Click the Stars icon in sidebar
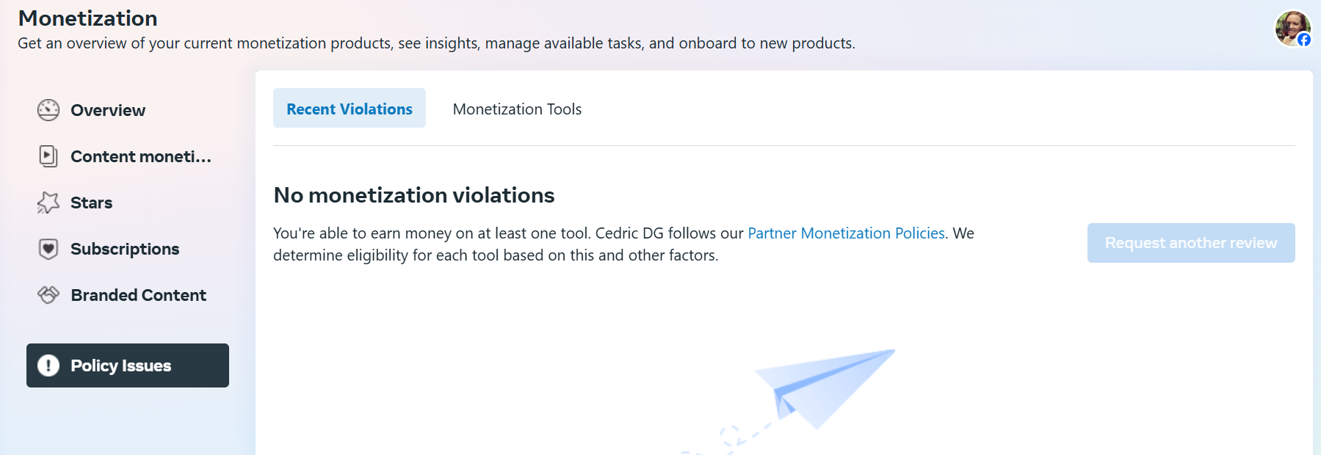This screenshot has height=455, width=1321. click(x=48, y=203)
